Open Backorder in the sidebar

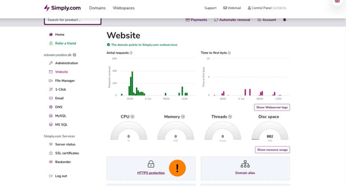(63, 162)
